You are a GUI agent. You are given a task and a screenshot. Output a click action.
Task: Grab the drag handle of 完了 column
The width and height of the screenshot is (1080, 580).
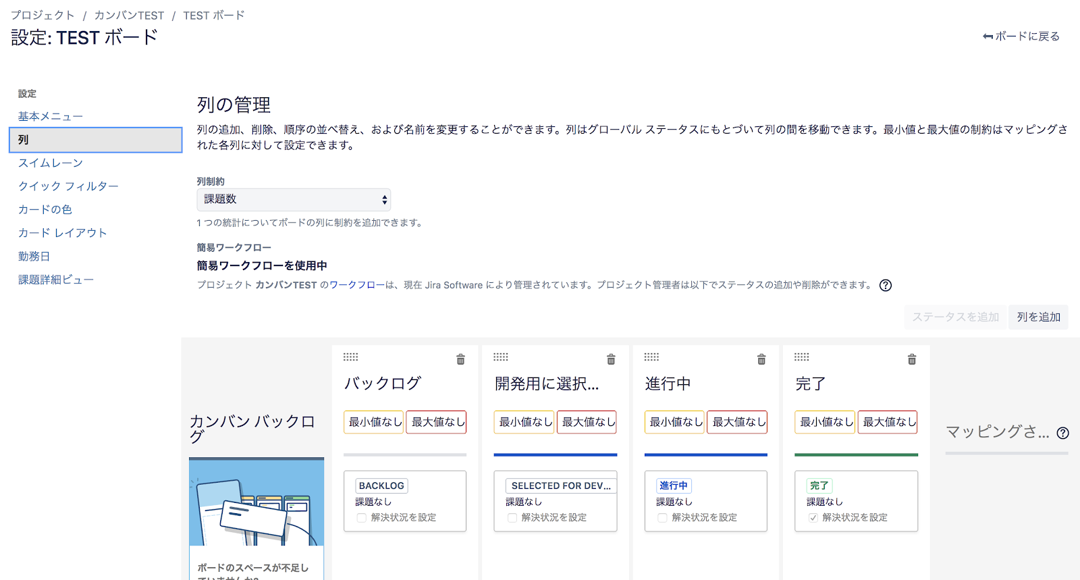click(x=802, y=357)
